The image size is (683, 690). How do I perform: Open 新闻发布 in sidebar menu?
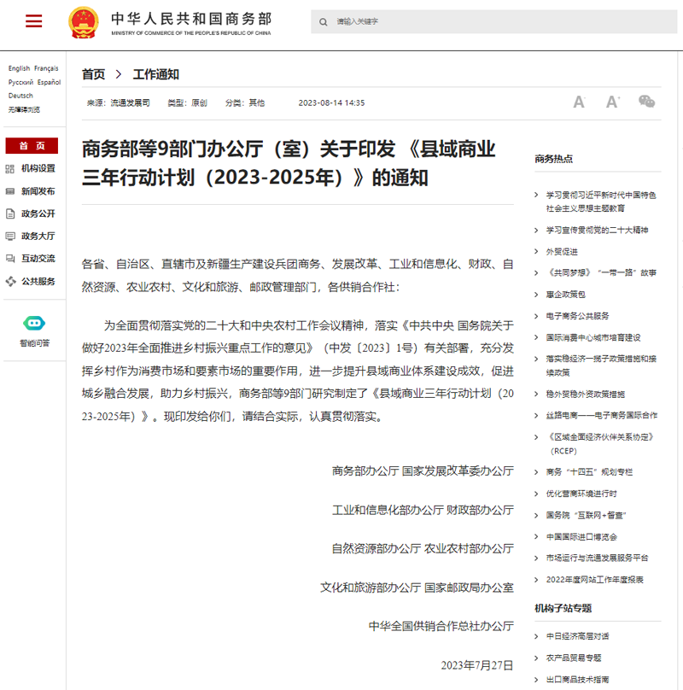tap(38, 191)
